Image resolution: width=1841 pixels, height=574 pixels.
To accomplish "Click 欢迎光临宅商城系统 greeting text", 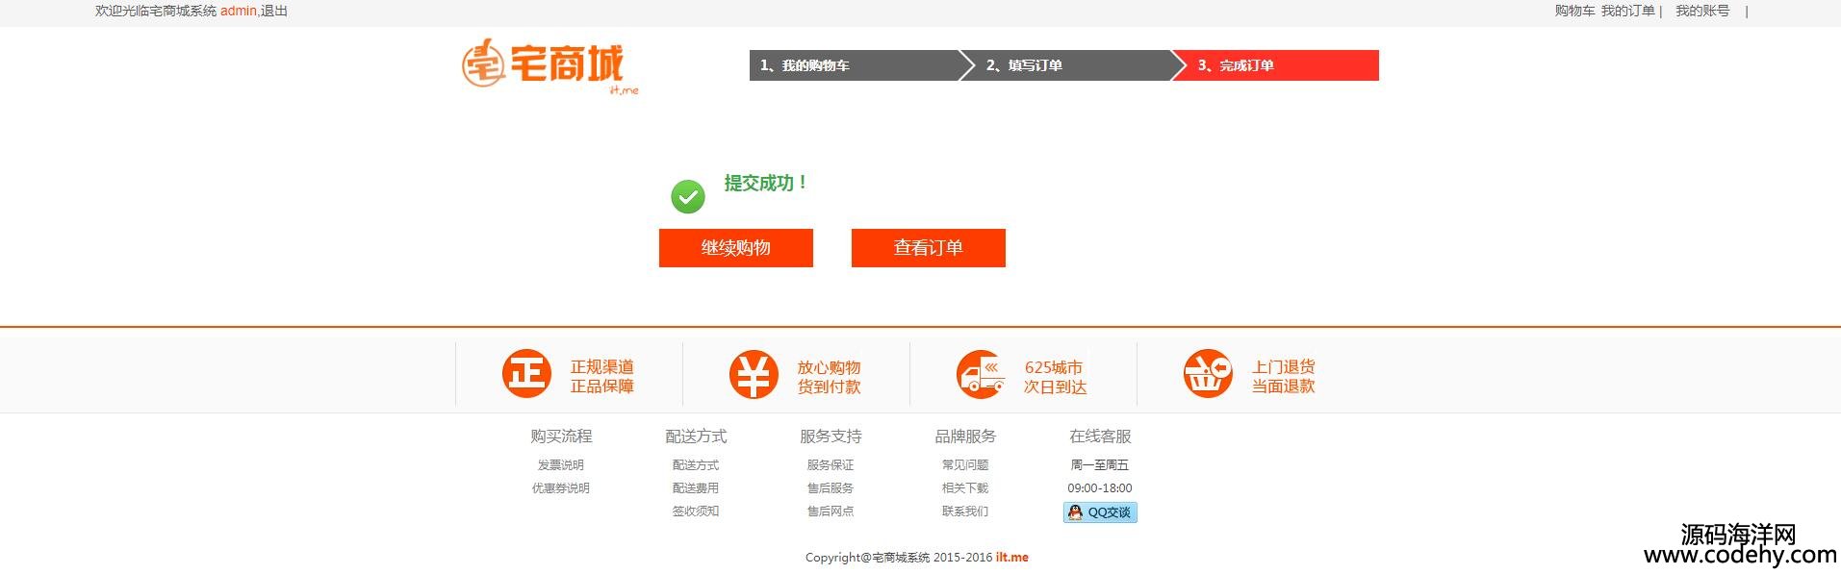I will pyautogui.click(x=156, y=12).
